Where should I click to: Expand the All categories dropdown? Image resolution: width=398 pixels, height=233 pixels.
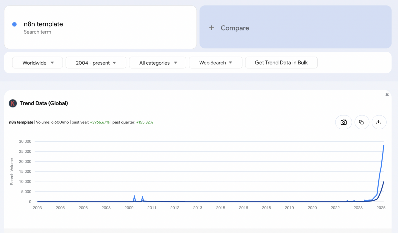[x=157, y=63]
